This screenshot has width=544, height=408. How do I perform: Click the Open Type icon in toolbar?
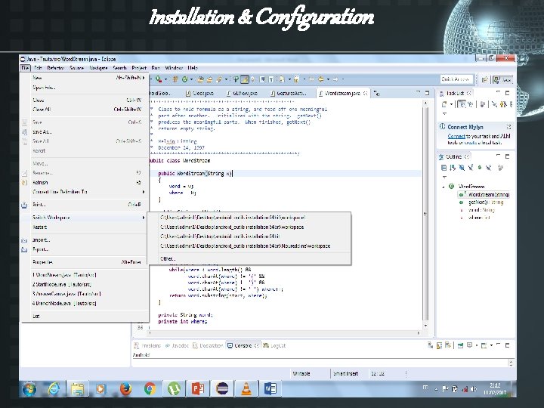(x=200, y=79)
